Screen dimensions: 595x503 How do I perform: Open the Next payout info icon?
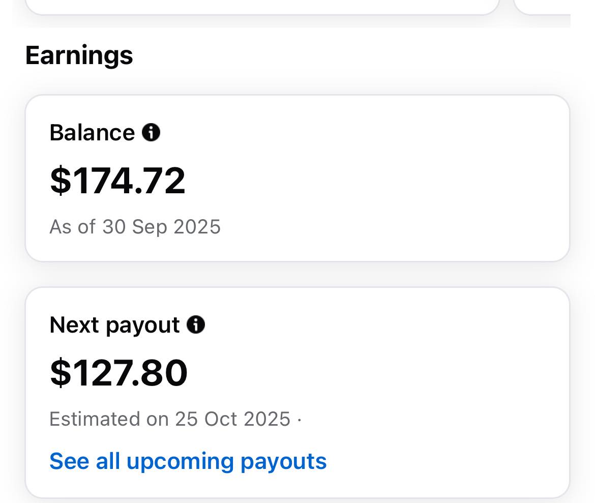click(196, 324)
